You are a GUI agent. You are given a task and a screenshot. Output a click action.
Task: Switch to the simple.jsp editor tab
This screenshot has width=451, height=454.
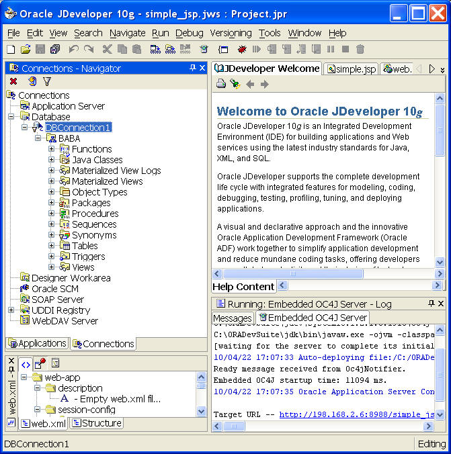(x=351, y=69)
